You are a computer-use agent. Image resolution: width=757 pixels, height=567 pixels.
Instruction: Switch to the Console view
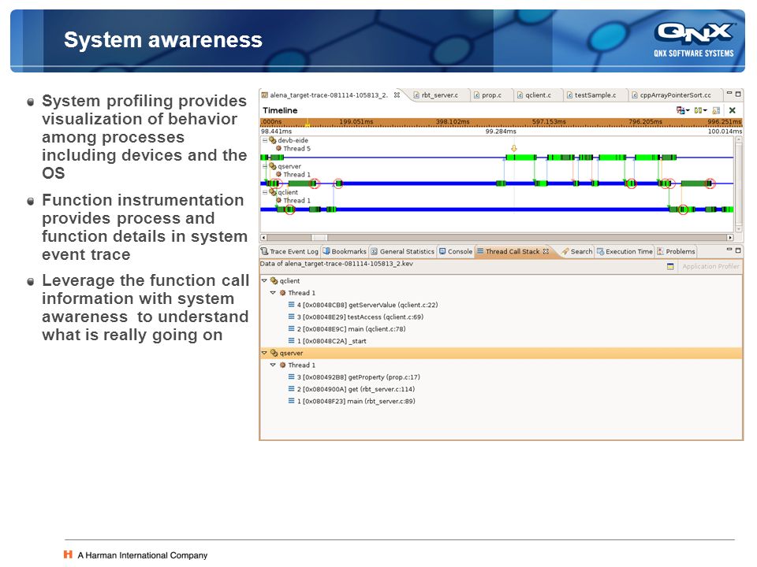pos(456,252)
